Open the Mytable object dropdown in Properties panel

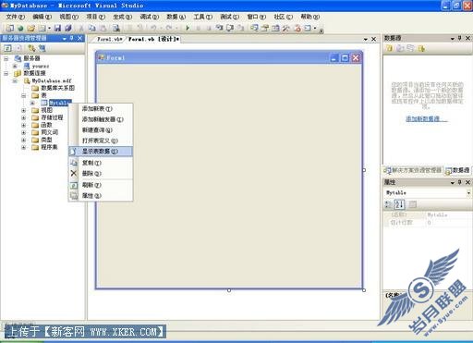tap(468, 193)
